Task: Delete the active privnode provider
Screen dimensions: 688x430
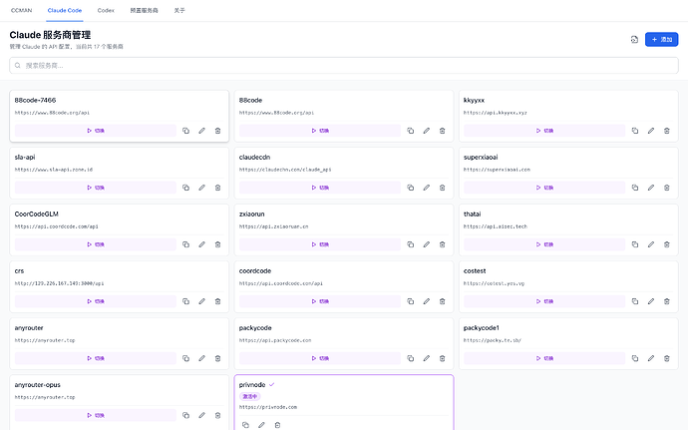Action: (277, 425)
